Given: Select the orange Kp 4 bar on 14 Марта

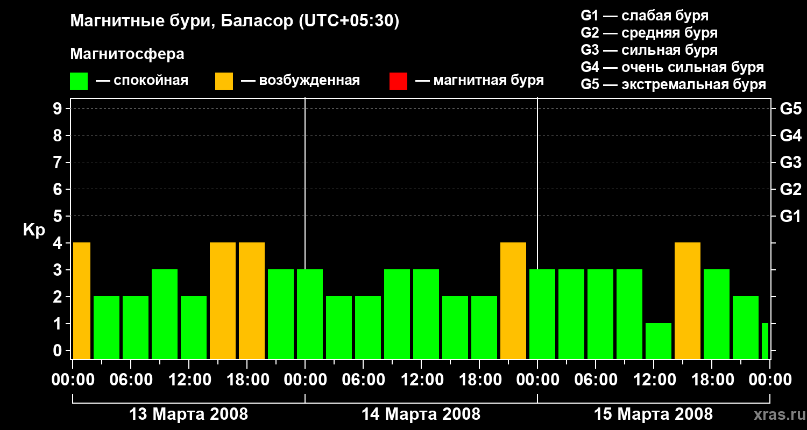Looking at the screenshot, I should click(x=513, y=301).
